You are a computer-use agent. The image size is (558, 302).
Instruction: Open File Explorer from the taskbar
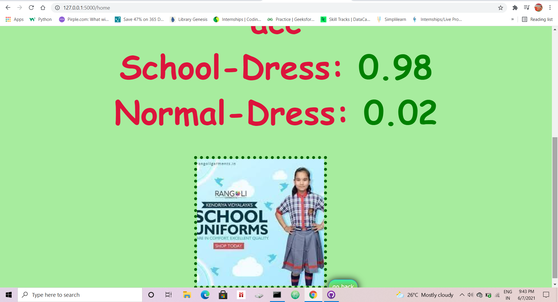click(187, 295)
